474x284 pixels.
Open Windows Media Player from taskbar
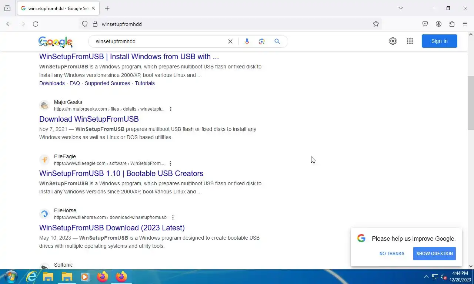85,277
